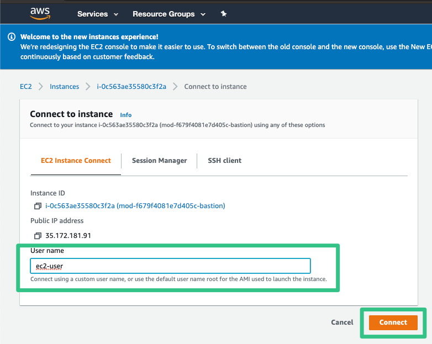Click the 'Connect to instance' breadcrumb text

[215, 87]
